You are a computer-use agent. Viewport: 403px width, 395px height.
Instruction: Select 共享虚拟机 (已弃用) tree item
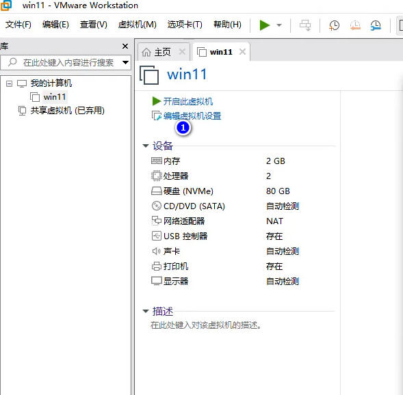(x=67, y=111)
